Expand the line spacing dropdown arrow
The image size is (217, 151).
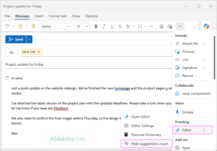(145, 26)
